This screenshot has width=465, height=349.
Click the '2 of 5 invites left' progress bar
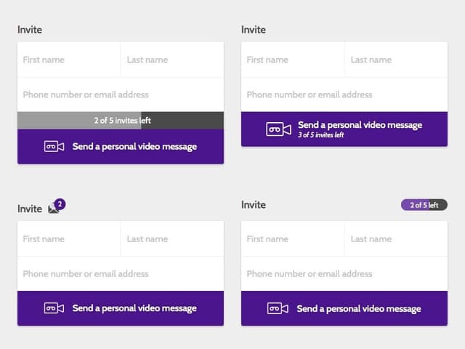point(121,121)
